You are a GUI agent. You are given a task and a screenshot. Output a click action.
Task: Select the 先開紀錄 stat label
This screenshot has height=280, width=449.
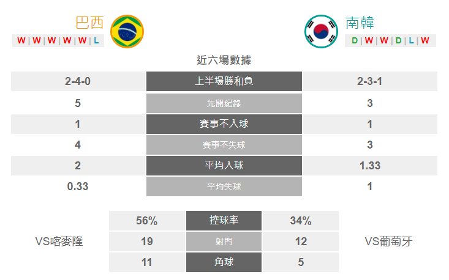point(224,103)
